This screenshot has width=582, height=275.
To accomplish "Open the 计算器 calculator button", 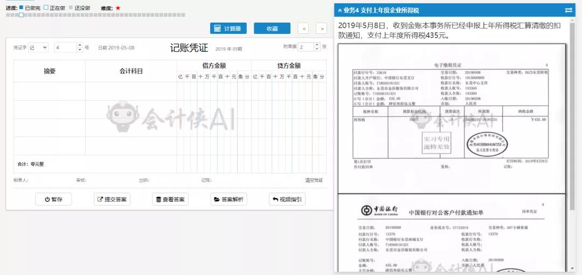I will (x=228, y=29).
